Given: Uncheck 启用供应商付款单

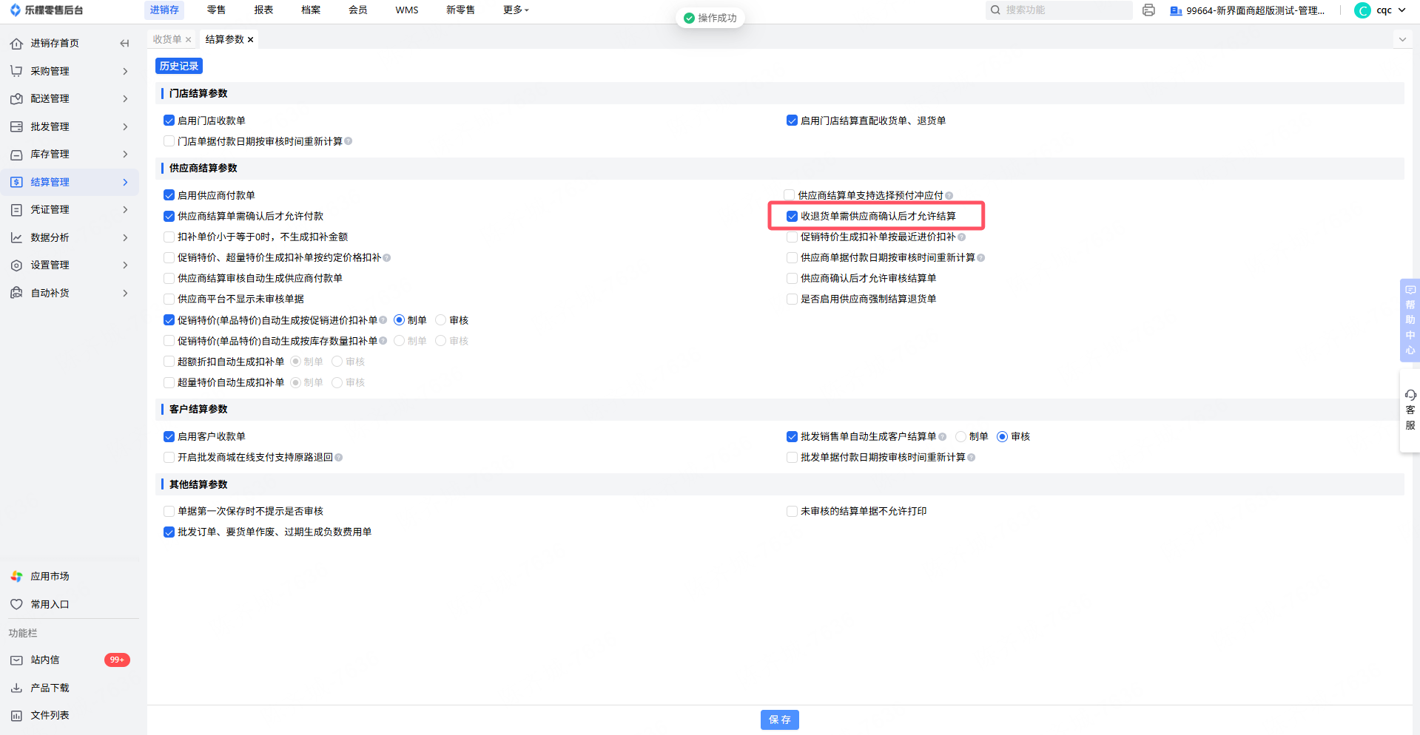Looking at the screenshot, I should pyautogui.click(x=169, y=195).
